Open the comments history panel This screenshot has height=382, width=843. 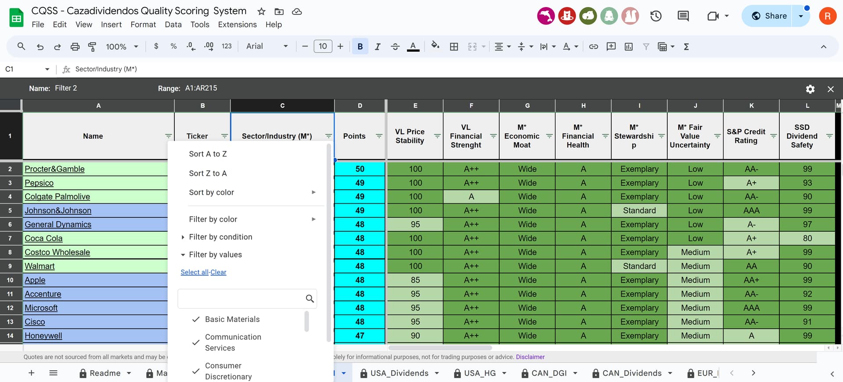pos(683,16)
